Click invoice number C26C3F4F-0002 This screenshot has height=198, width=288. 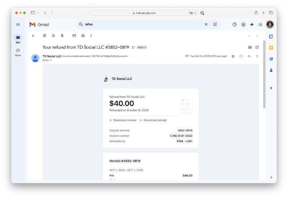181,136
